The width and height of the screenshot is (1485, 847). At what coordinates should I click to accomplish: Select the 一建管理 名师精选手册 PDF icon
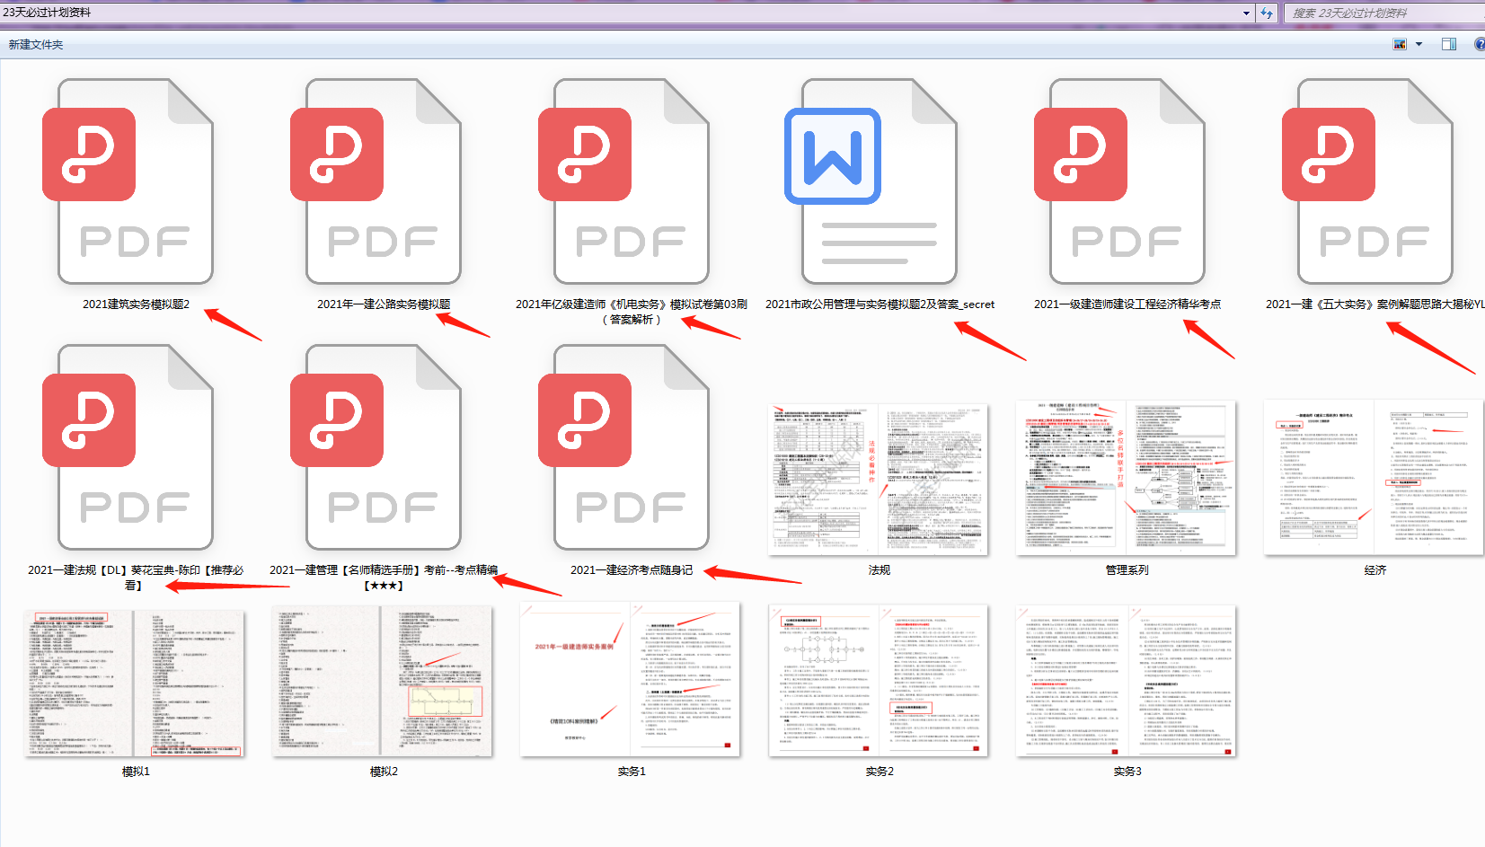pos(376,447)
